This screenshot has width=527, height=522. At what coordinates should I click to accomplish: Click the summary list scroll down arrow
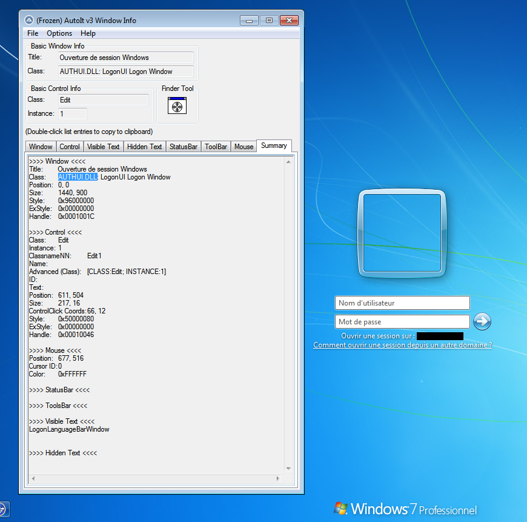coord(288,469)
